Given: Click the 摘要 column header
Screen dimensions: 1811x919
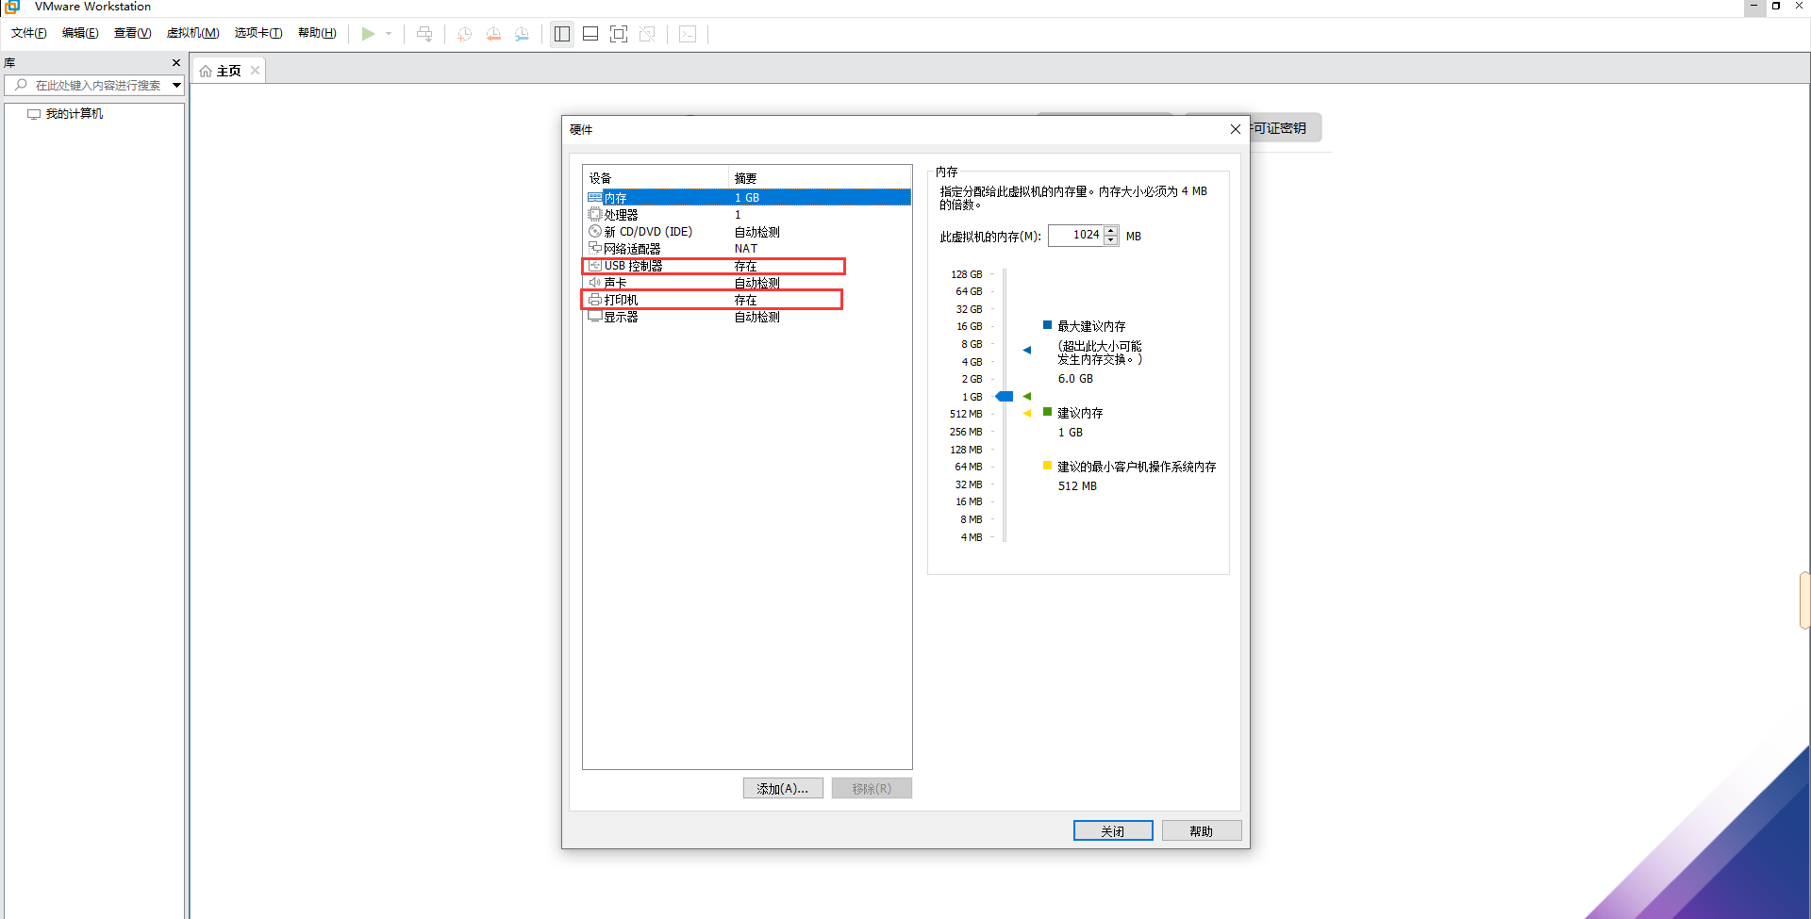Looking at the screenshot, I should coord(820,178).
